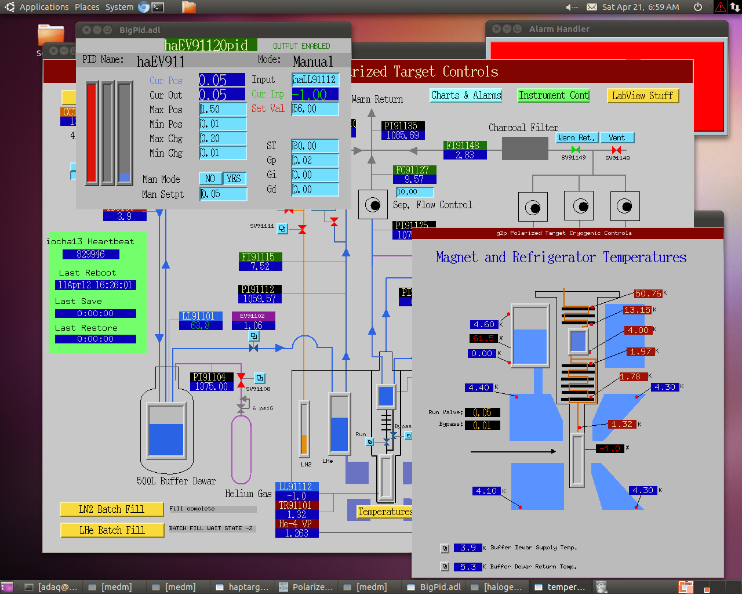Image resolution: width=742 pixels, height=594 pixels.
Task: Toggle the Warm Ret. button
Action: click(x=577, y=137)
